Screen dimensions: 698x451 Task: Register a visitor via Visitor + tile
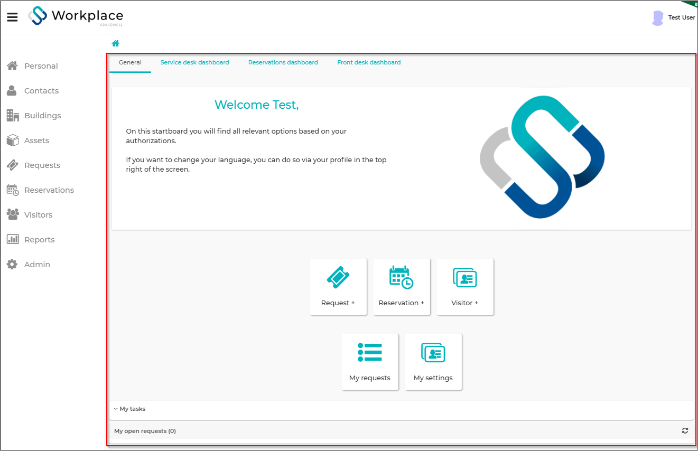tap(465, 287)
